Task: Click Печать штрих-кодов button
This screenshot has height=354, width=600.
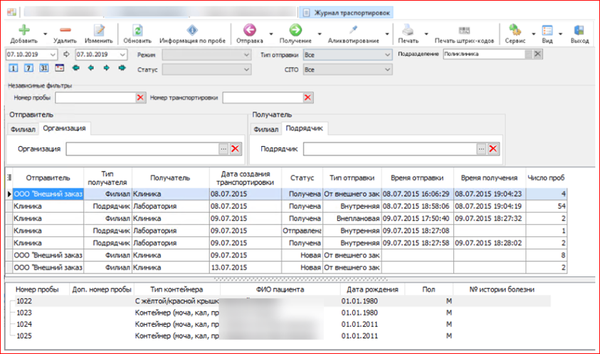Action: click(463, 30)
